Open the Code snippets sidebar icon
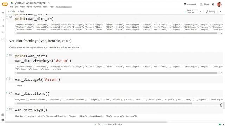225x126 pixels. click(x=3, y=26)
